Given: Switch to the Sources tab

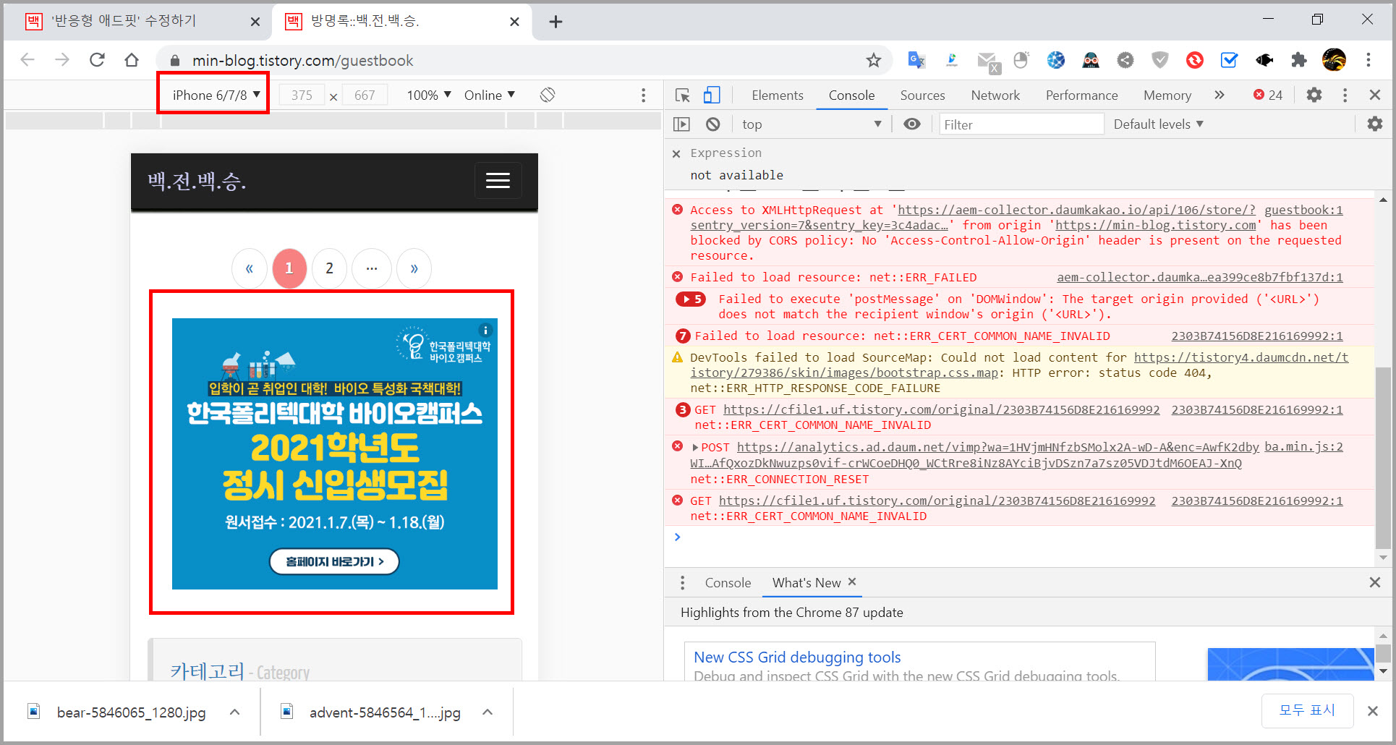Looking at the screenshot, I should pos(922,95).
